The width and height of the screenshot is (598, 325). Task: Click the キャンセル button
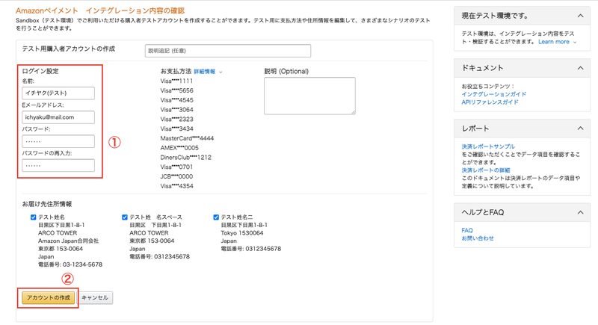click(95, 297)
